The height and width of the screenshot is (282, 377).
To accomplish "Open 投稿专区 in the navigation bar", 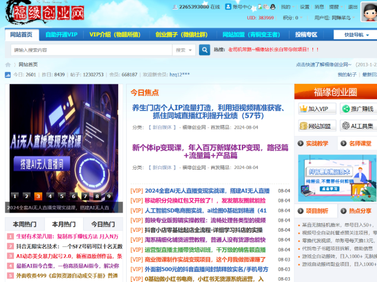I will pos(306,34).
